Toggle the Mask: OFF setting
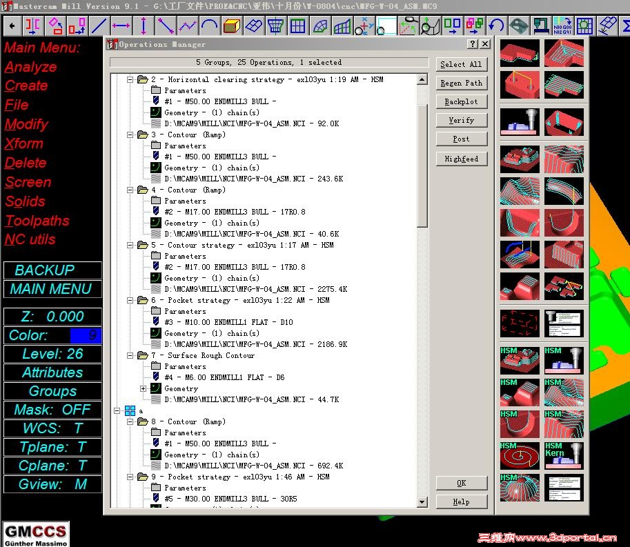The width and height of the screenshot is (630, 547). pos(52,410)
